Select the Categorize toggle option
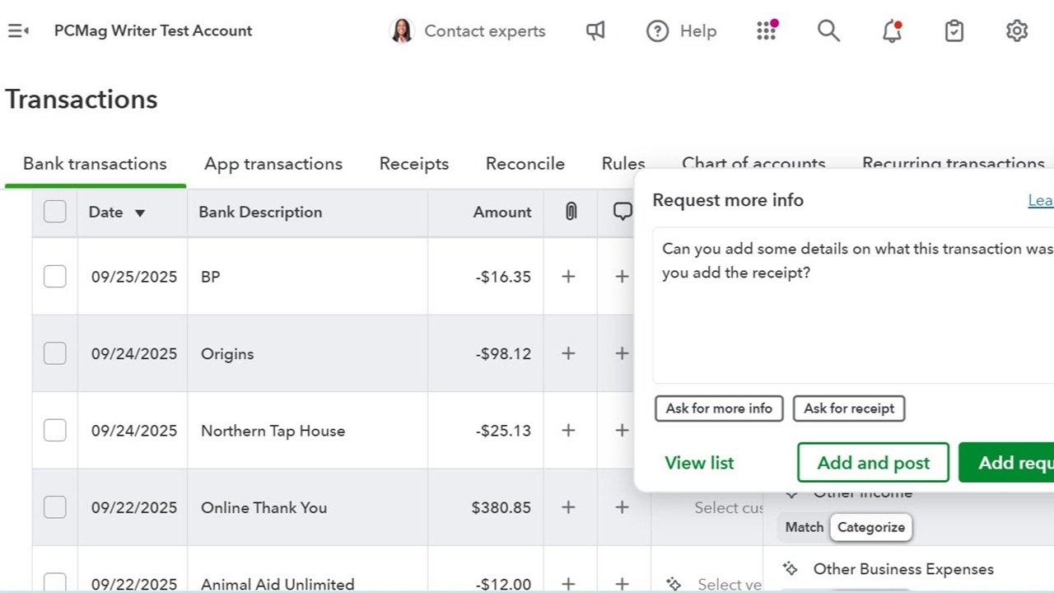Screen dimensions: 1054x593 point(871,527)
